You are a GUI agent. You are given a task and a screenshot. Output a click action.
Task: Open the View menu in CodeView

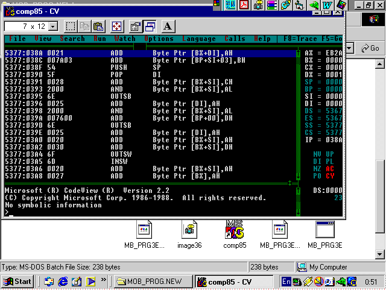pos(43,39)
